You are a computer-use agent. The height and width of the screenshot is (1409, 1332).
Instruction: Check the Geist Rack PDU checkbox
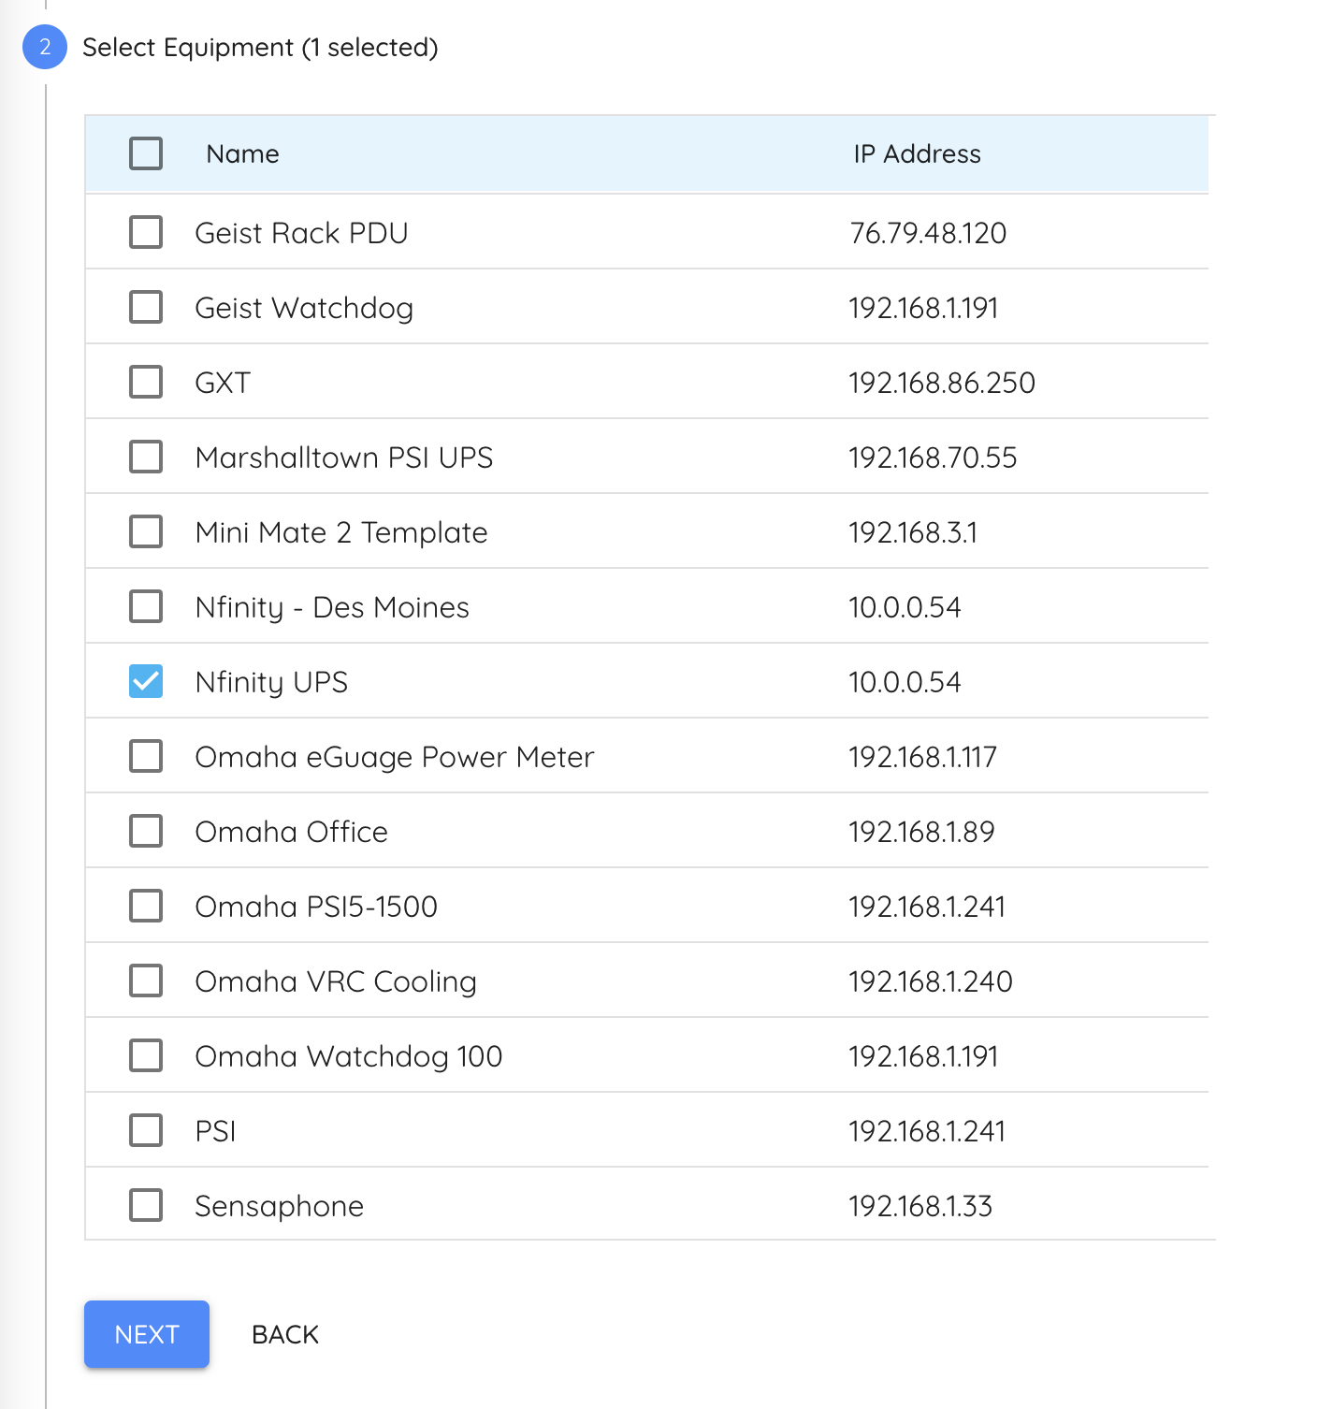(x=146, y=232)
